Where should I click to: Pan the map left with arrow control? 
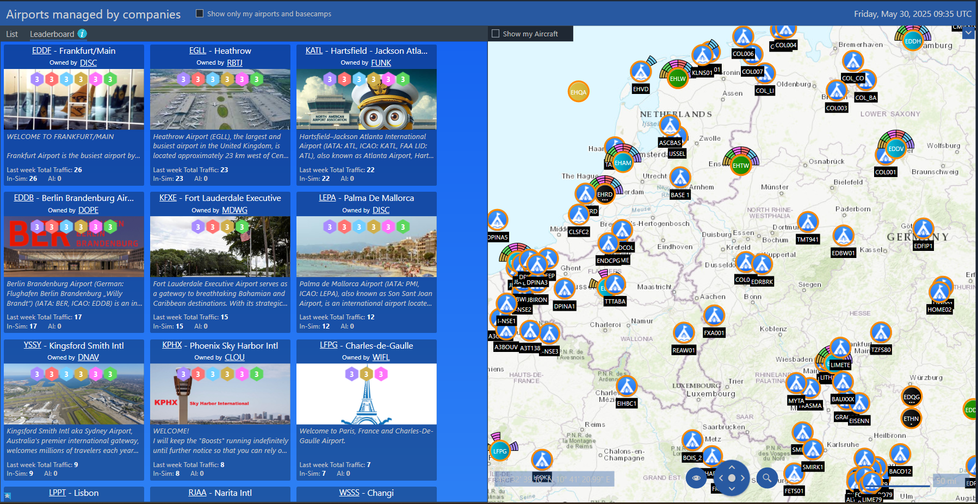721,478
